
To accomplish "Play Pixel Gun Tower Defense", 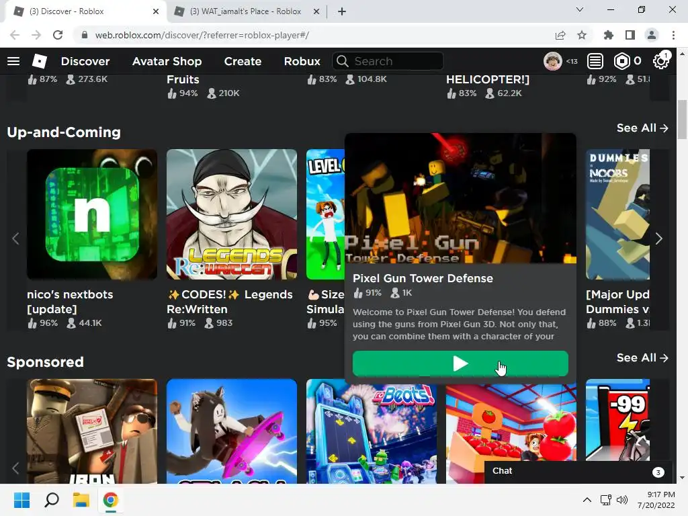I will pos(460,363).
